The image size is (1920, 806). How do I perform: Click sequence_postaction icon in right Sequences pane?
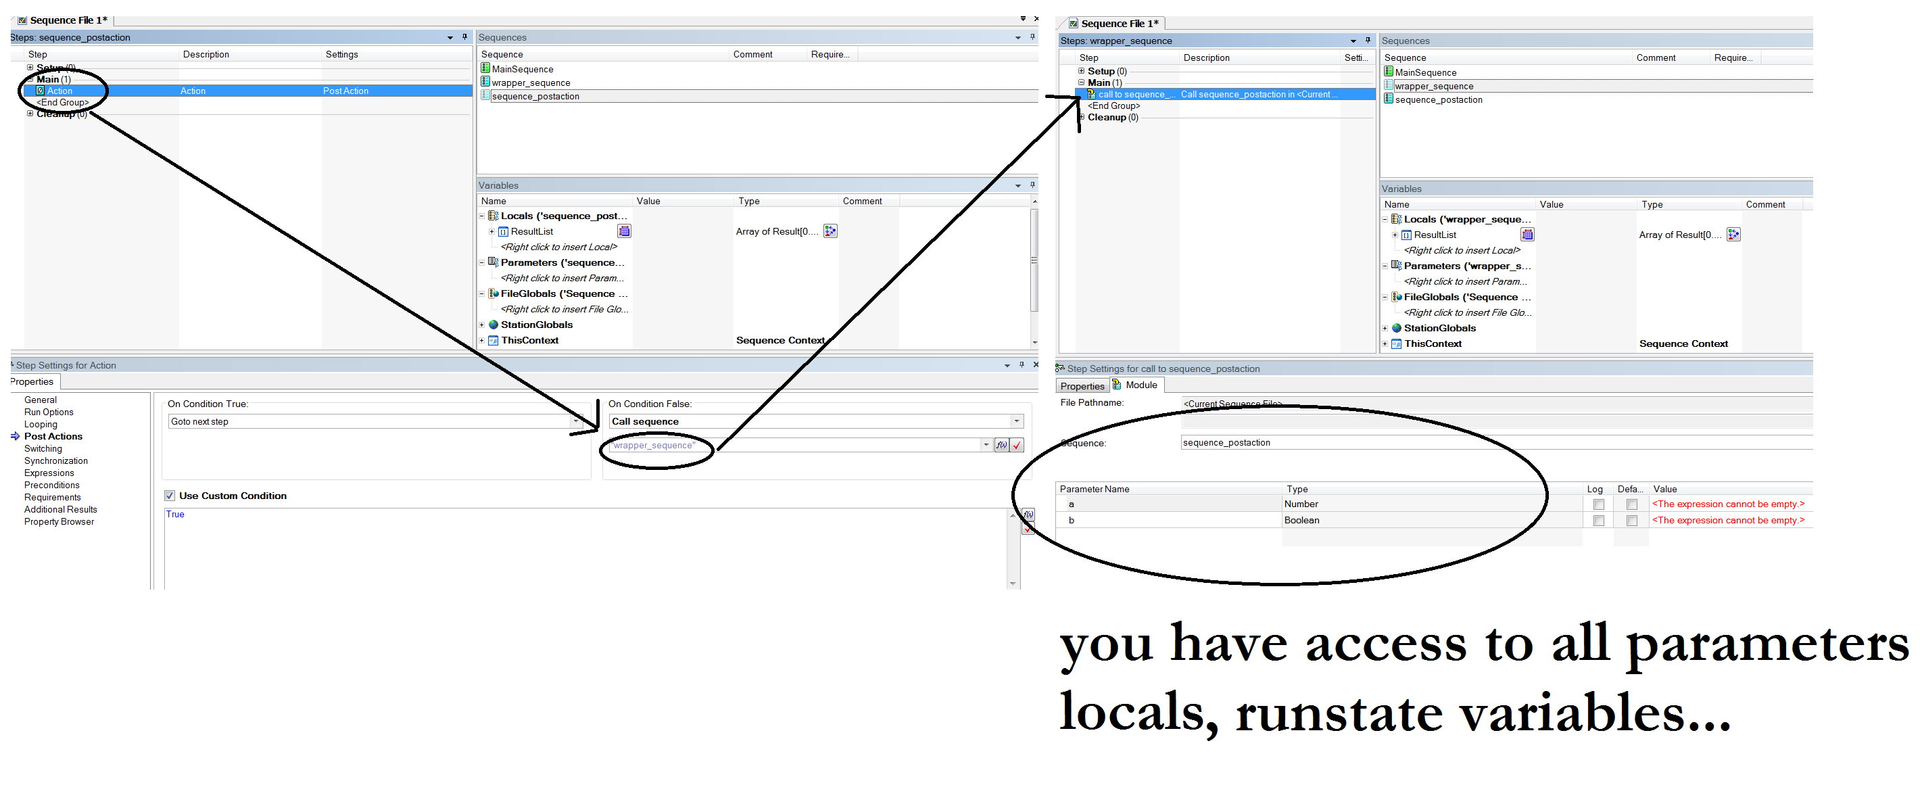(1389, 99)
